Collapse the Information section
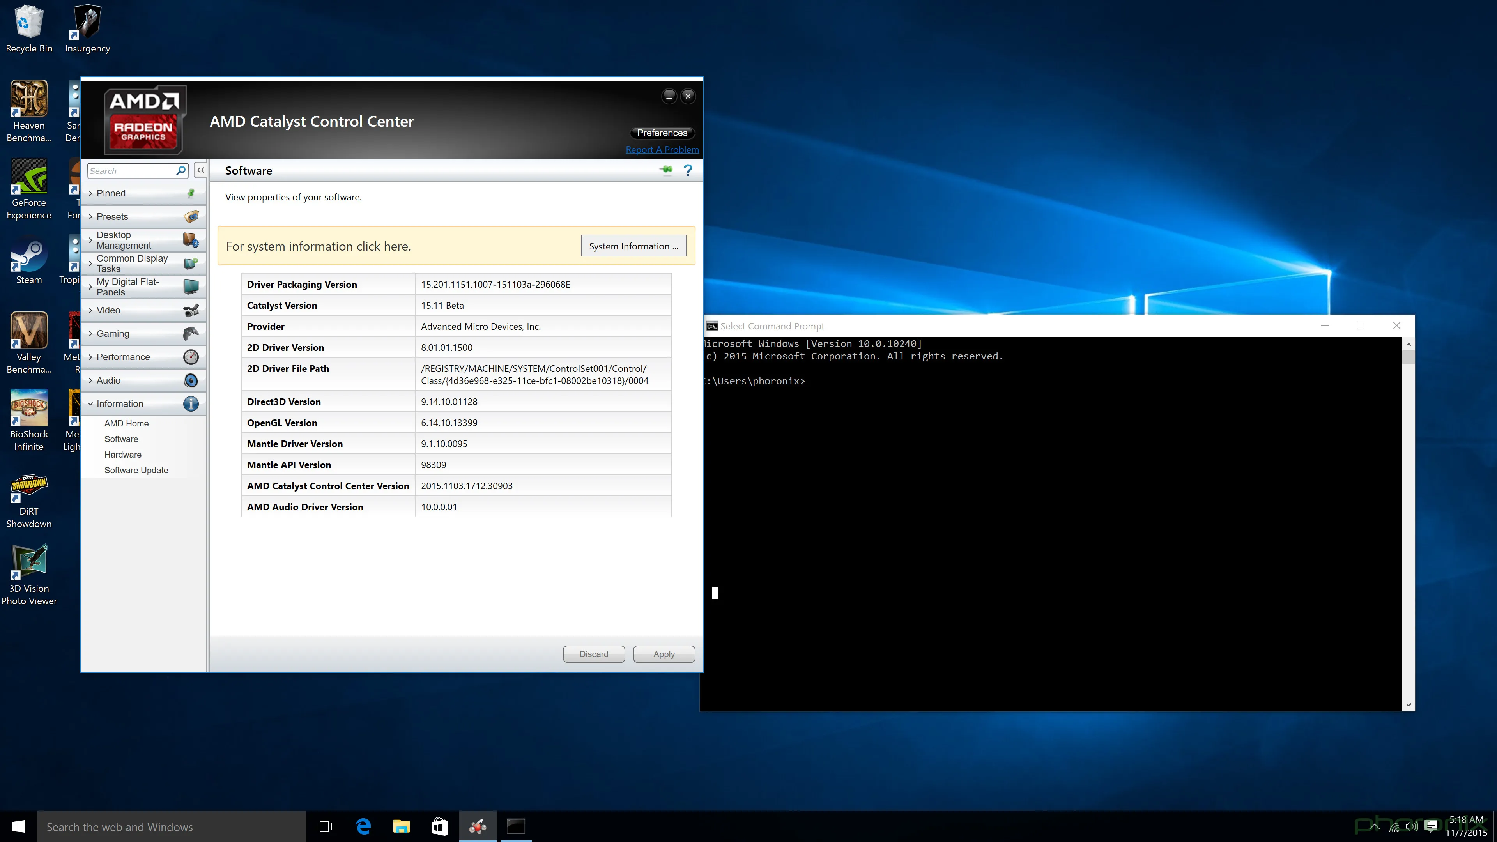Screen dimensions: 1497x842 [x=119, y=404]
